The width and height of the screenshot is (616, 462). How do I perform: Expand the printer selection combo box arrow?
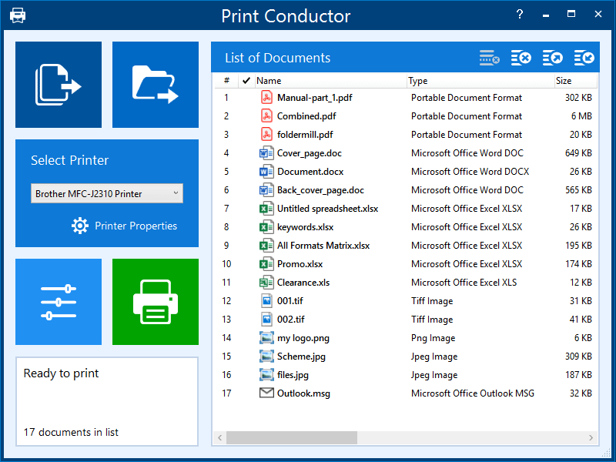click(176, 193)
